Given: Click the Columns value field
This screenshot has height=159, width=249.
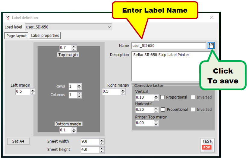Looking at the screenshot, I should click(73, 95).
